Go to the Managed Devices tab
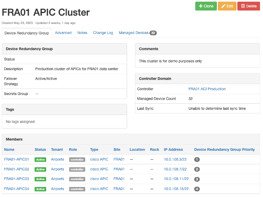Image resolution: width=263 pixels, height=197 pixels. [x=133, y=33]
